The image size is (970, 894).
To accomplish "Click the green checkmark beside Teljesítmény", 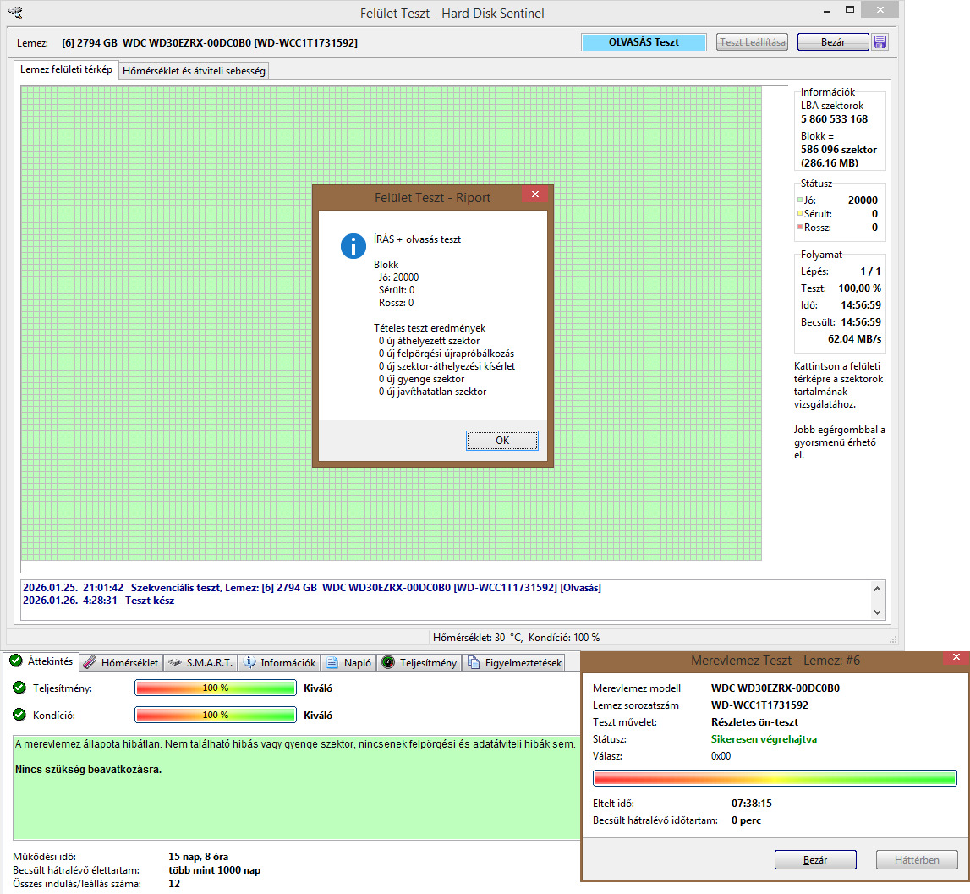I will pos(19,688).
